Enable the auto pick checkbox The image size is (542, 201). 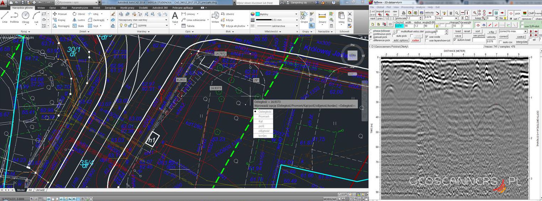click(x=394, y=36)
